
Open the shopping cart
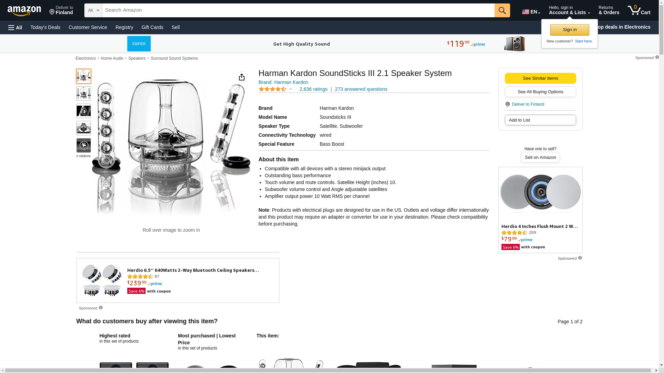click(639, 10)
